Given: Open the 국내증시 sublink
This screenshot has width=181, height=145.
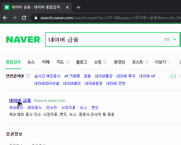Looking at the screenshot, I should (16, 107).
